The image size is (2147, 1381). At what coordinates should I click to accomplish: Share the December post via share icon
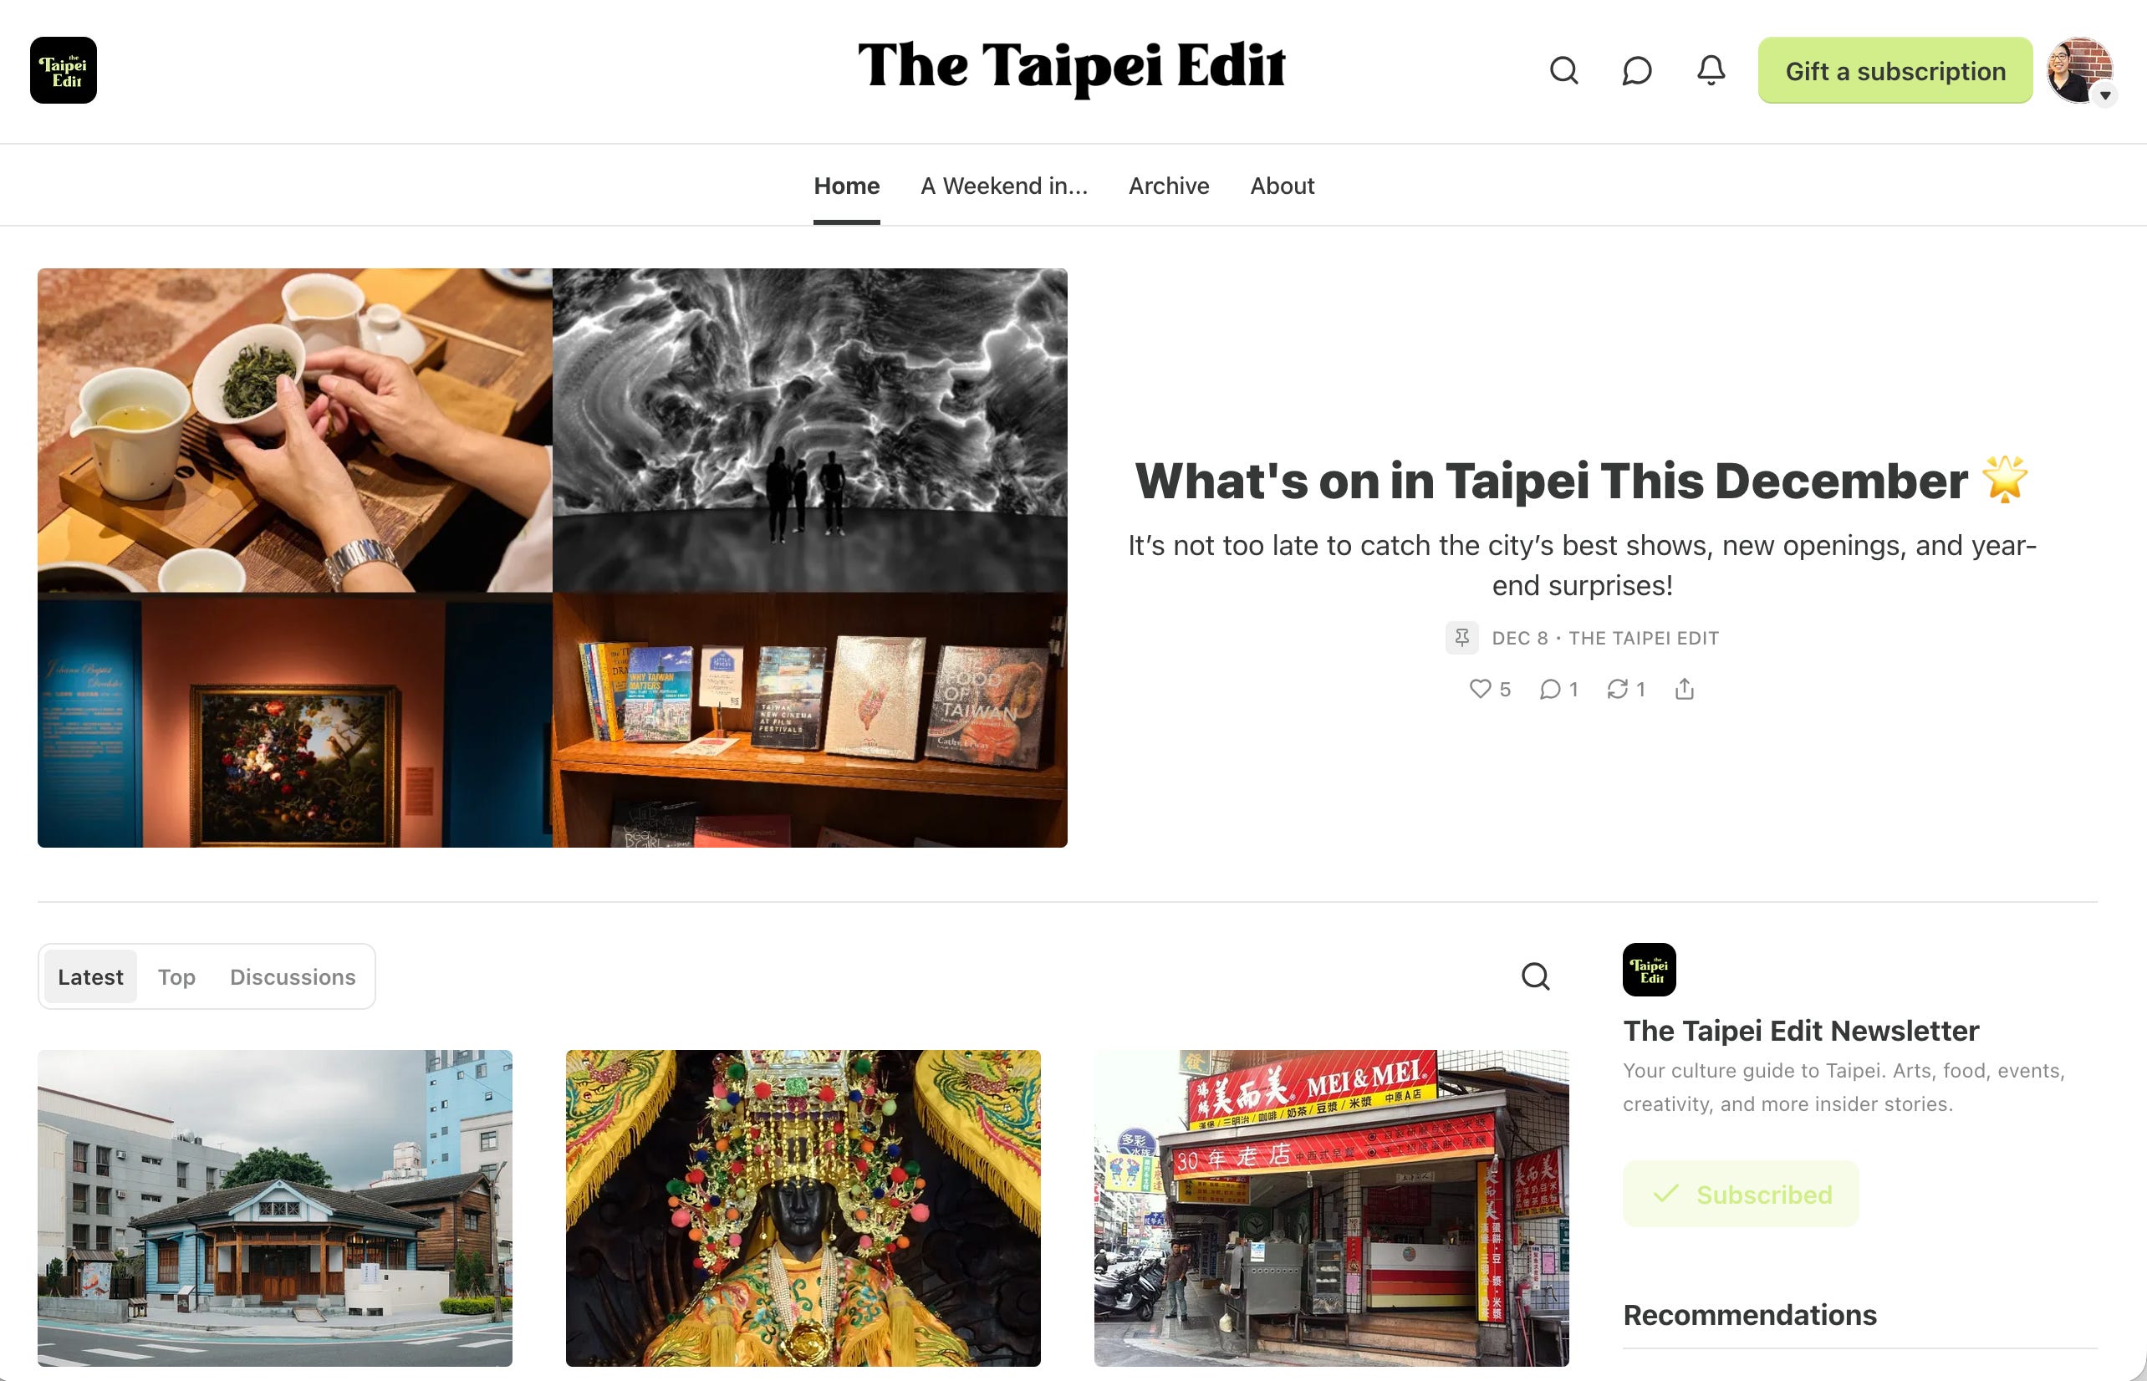1684,689
